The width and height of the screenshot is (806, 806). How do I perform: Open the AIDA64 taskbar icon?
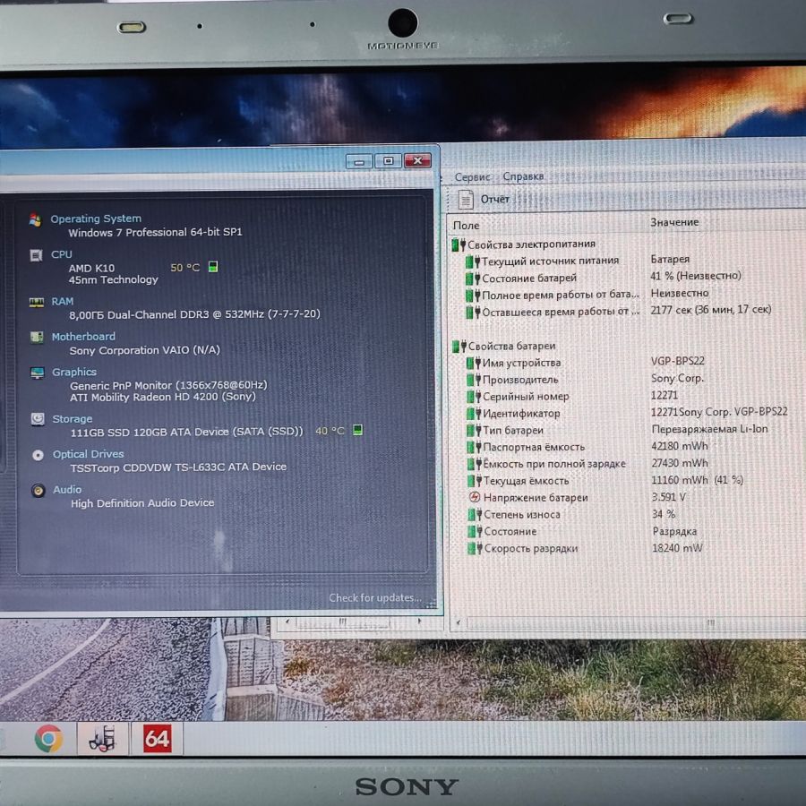tap(157, 739)
